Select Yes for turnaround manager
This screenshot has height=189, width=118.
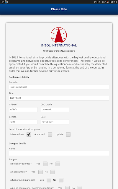pos(49,180)
